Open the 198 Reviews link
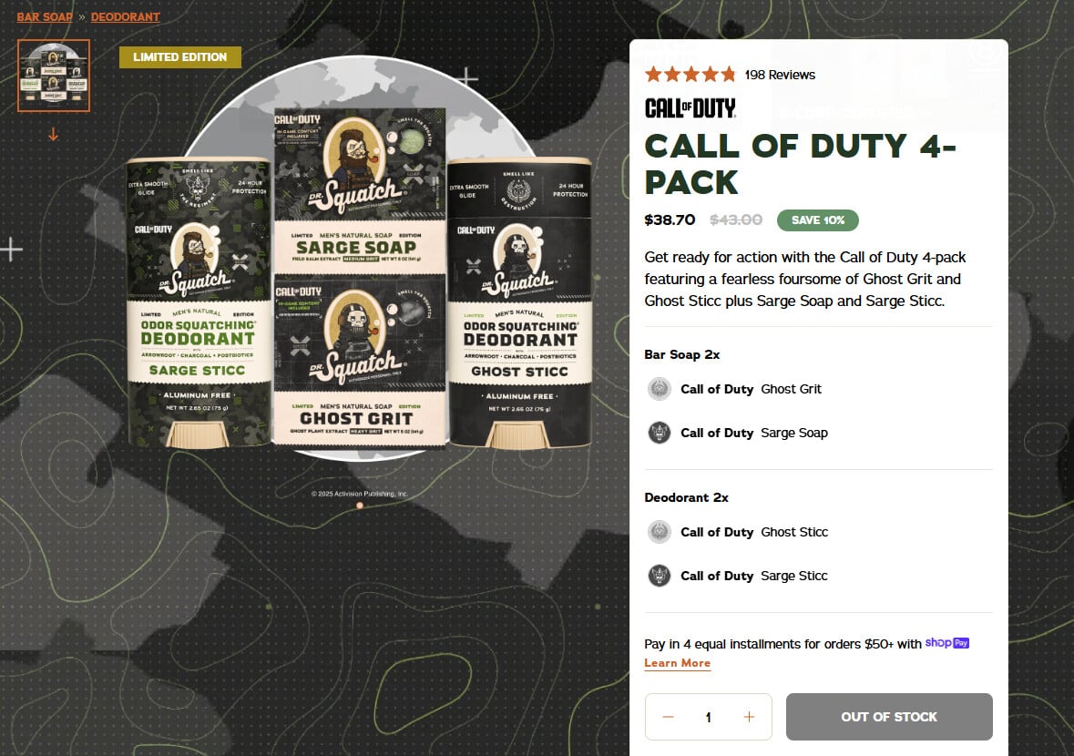 (x=780, y=75)
